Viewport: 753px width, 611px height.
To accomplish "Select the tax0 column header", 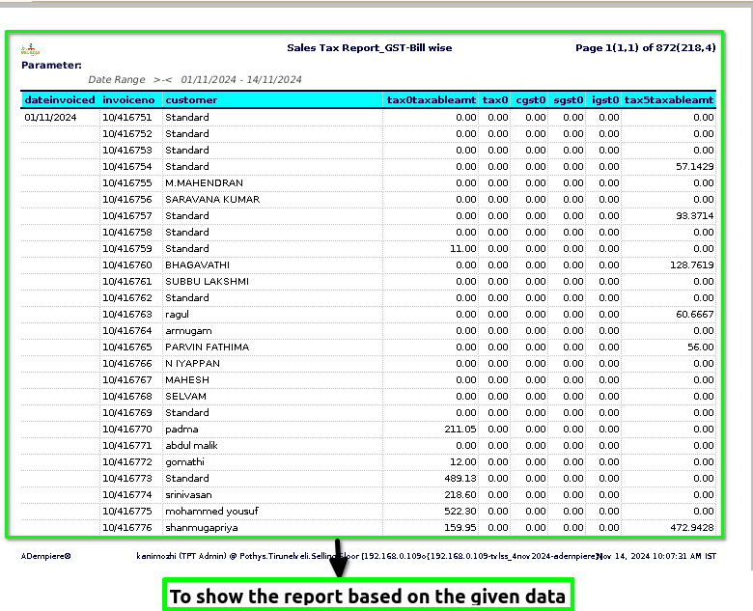I will pos(495,100).
